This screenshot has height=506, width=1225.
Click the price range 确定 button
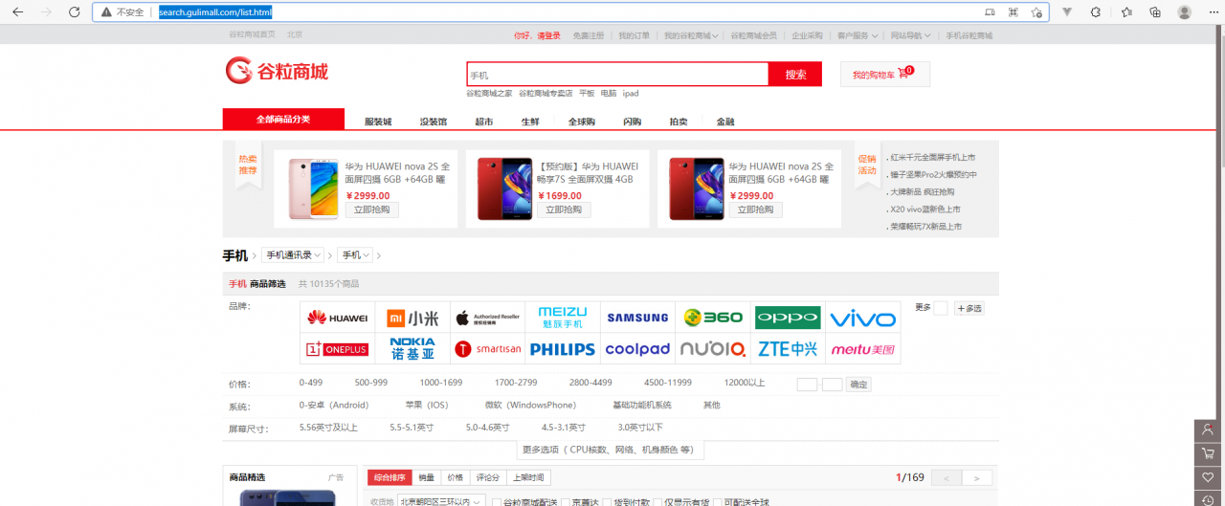[x=858, y=385]
